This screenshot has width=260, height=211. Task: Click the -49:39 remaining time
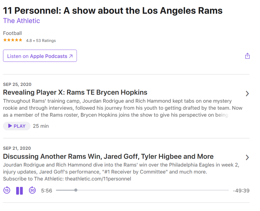[241, 191]
